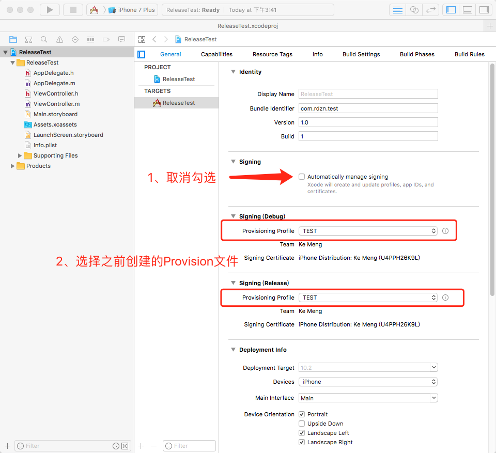The width and height of the screenshot is (496, 453).
Task: Add a new file in navigator
Action: click(x=8, y=446)
